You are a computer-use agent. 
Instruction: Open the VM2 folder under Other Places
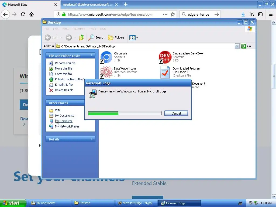58,110
